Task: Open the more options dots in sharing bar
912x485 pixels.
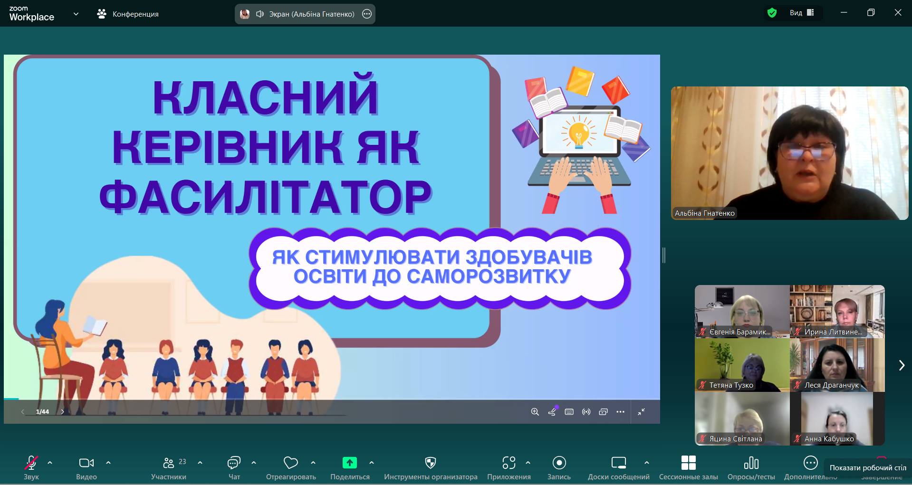Action: 367,14
